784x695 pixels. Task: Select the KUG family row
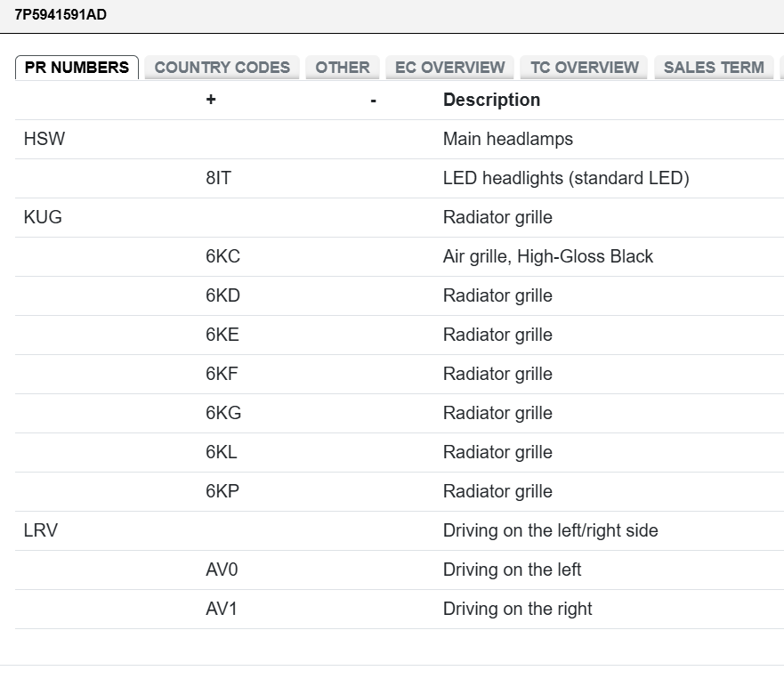coord(43,217)
